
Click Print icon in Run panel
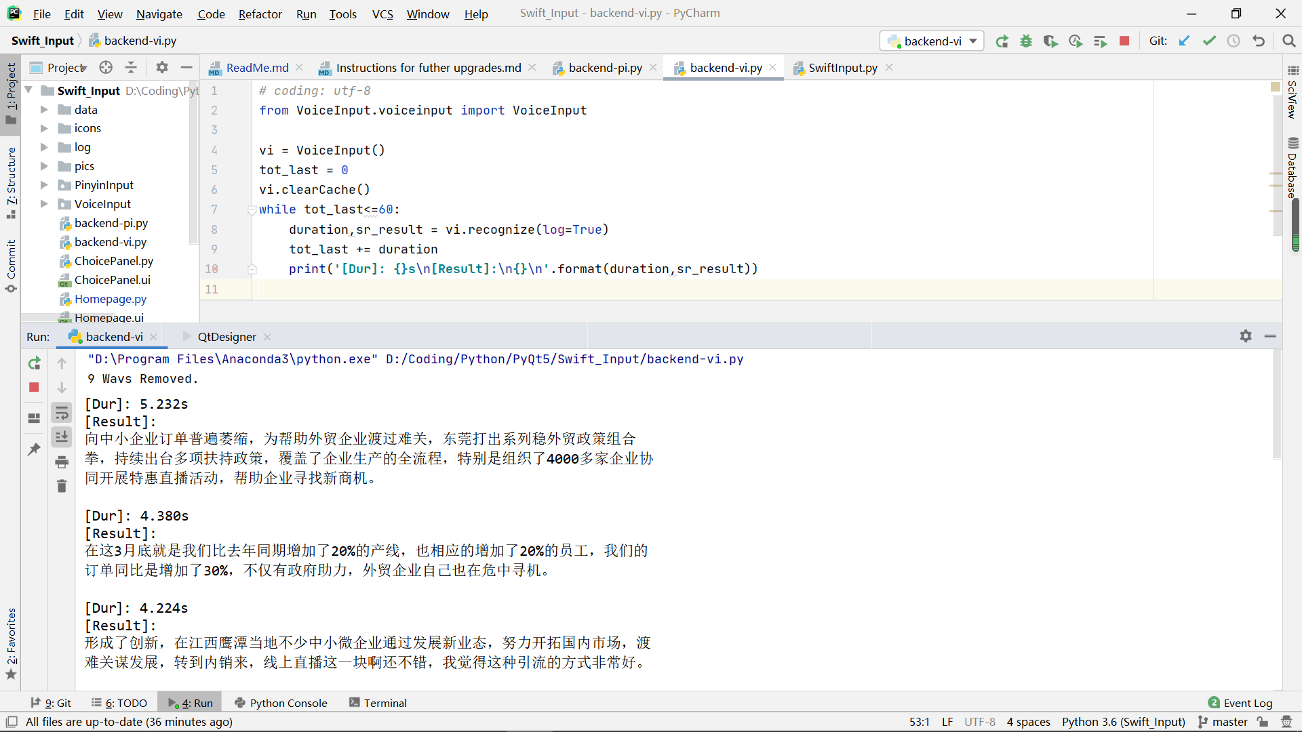(62, 462)
